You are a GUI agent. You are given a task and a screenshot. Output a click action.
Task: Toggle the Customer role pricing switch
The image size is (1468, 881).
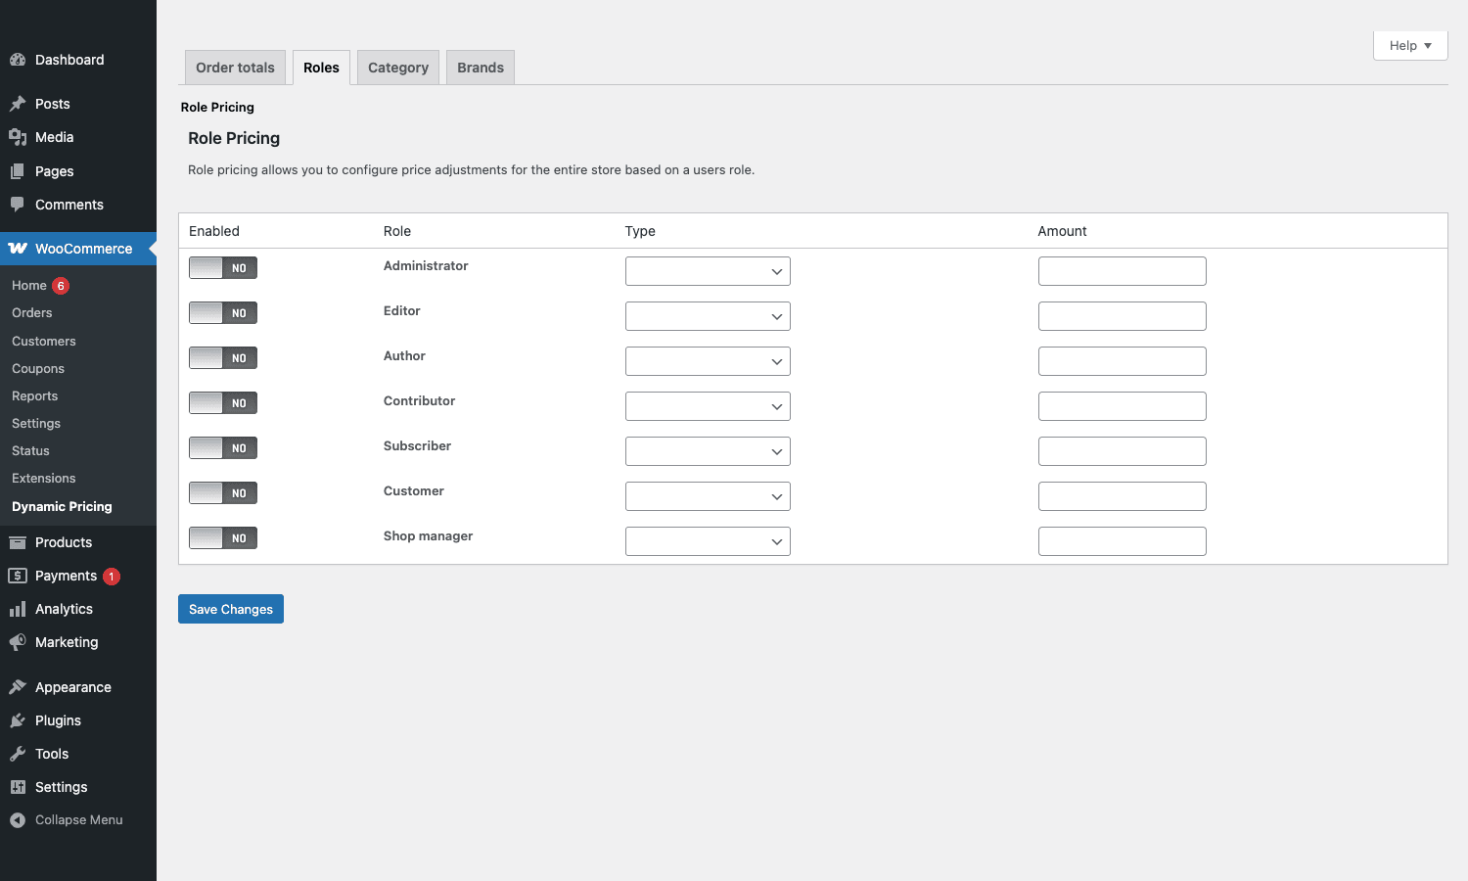click(x=223, y=493)
